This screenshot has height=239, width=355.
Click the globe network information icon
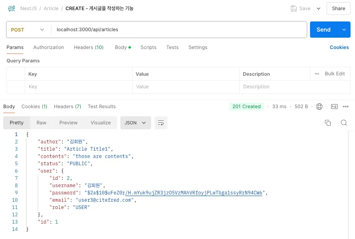(319, 107)
